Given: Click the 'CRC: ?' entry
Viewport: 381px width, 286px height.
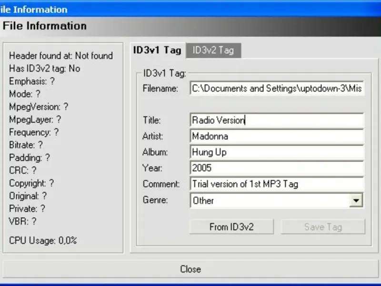Looking at the screenshot, I should click(x=23, y=170).
